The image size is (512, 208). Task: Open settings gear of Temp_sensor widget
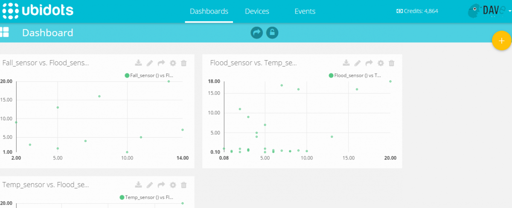tap(173, 185)
